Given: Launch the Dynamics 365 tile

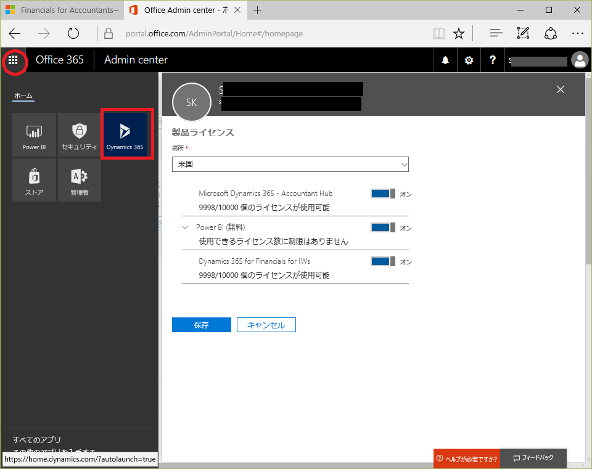Looking at the screenshot, I should tap(125, 134).
